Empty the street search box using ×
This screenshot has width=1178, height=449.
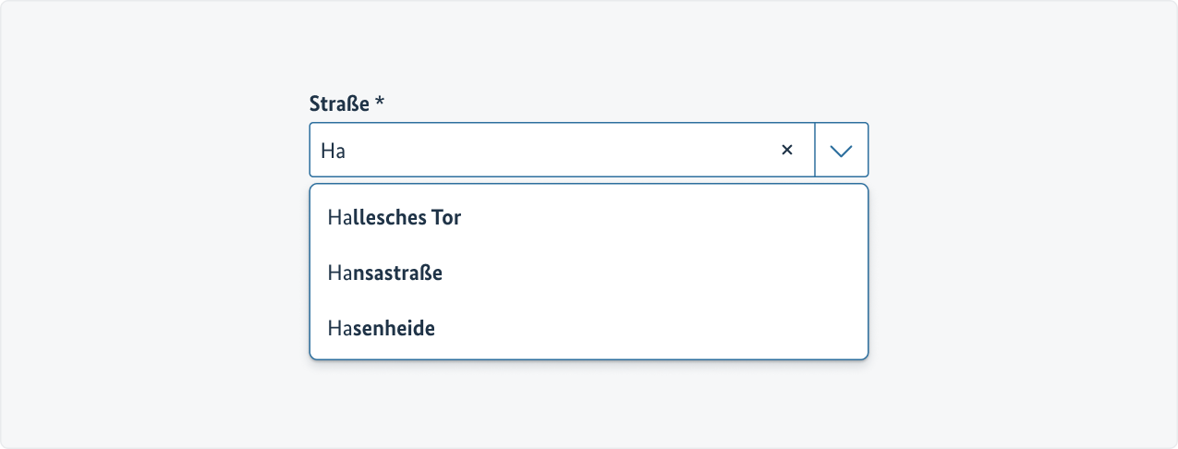(787, 150)
